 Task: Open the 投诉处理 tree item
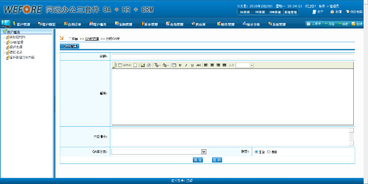point(14,47)
